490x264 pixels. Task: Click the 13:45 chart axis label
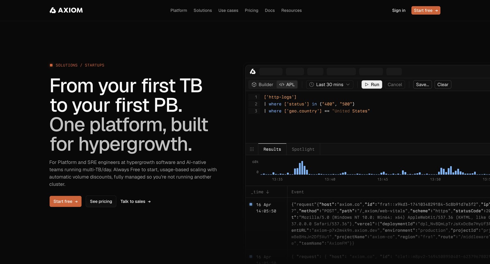pyautogui.click(x=382, y=179)
